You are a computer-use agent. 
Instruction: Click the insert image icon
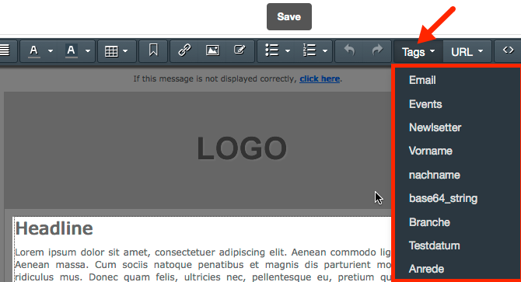pos(212,50)
